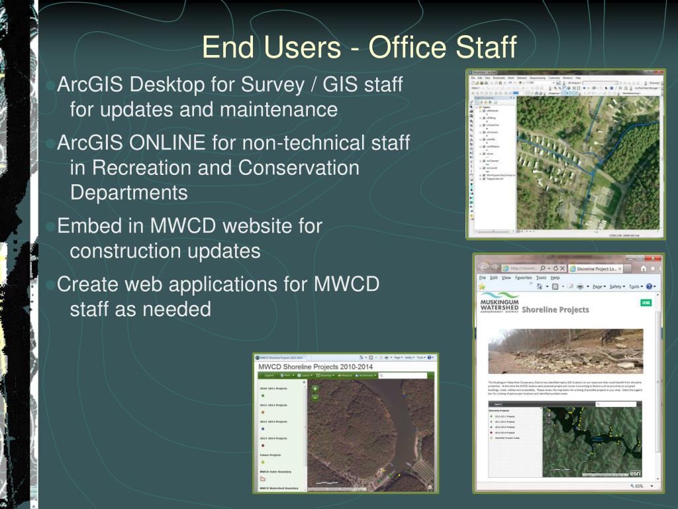Image resolution: width=678 pixels, height=509 pixels.
Task: Click the Muskingum Watershed logo
Action: point(499,302)
